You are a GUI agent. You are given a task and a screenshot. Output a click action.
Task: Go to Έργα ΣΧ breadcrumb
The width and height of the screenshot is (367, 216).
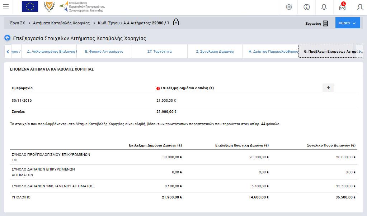coord(18,23)
